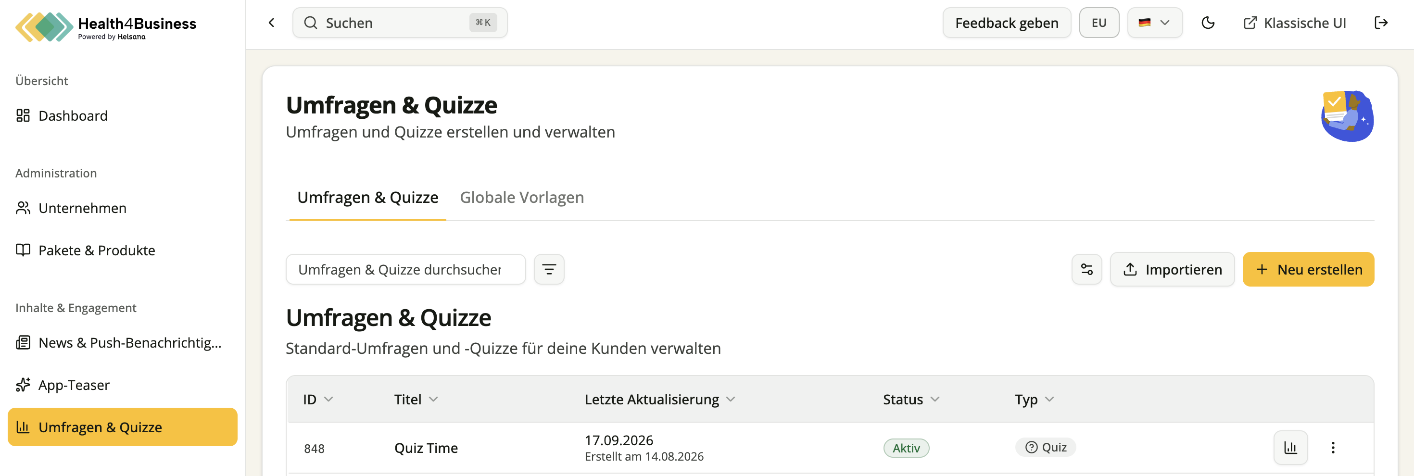
Task: Switch to Globale Vorlagen tab
Action: (x=521, y=197)
